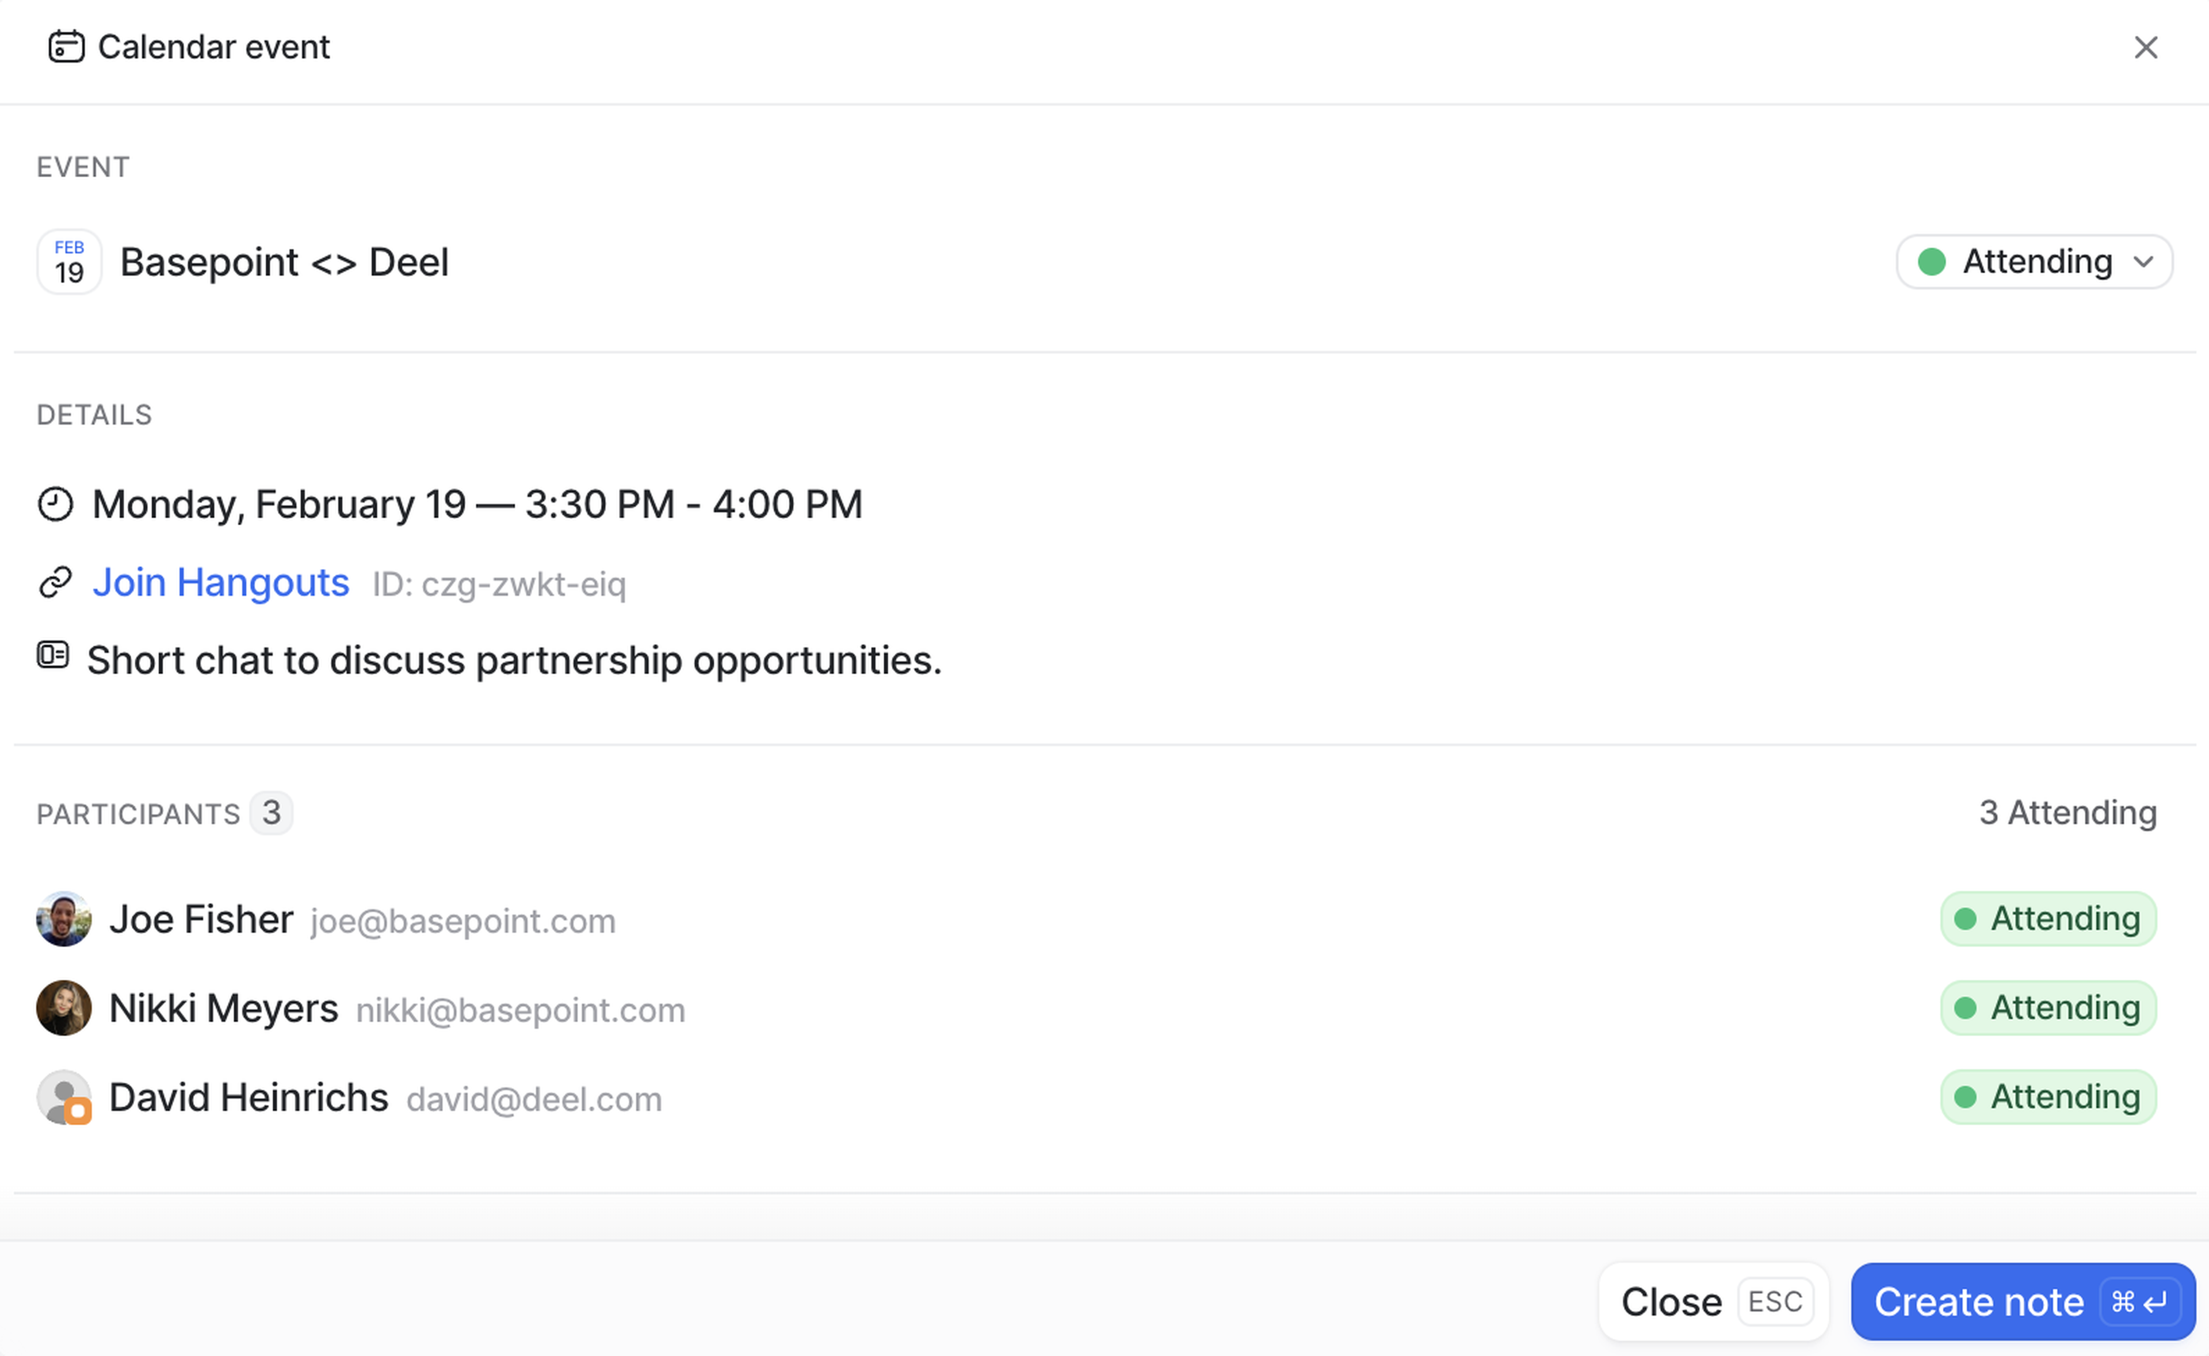Dismiss the dialog with the X button
2209x1356 pixels.
click(2145, 48)
